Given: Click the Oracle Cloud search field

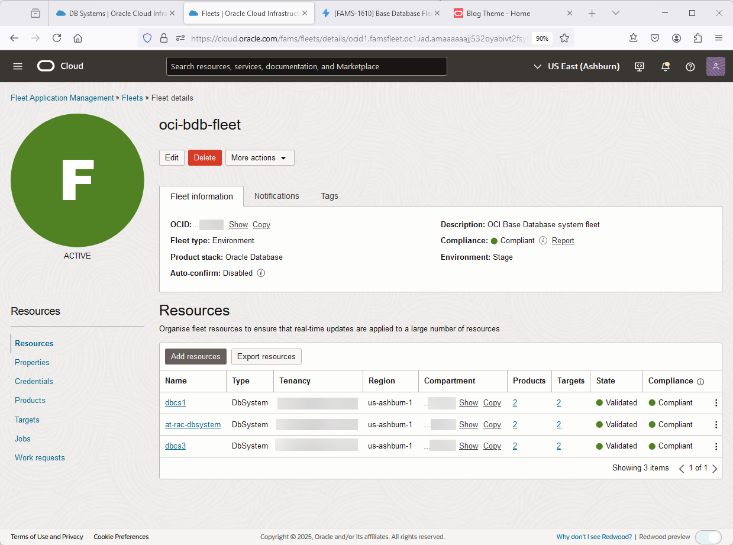Looking at the screenshot, I should click(x=306, y=66).
